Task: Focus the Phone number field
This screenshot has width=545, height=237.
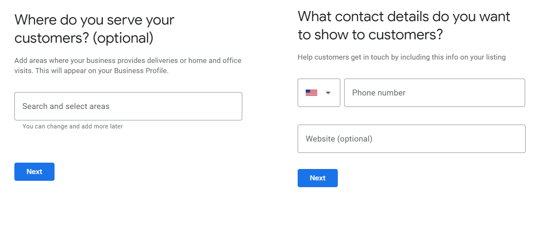Action: 435,93
